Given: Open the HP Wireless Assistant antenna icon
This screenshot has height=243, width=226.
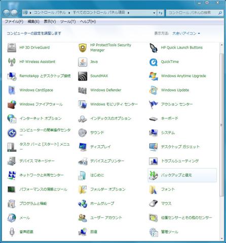Looking at the screenshot, I should click(x=12, y=62).
